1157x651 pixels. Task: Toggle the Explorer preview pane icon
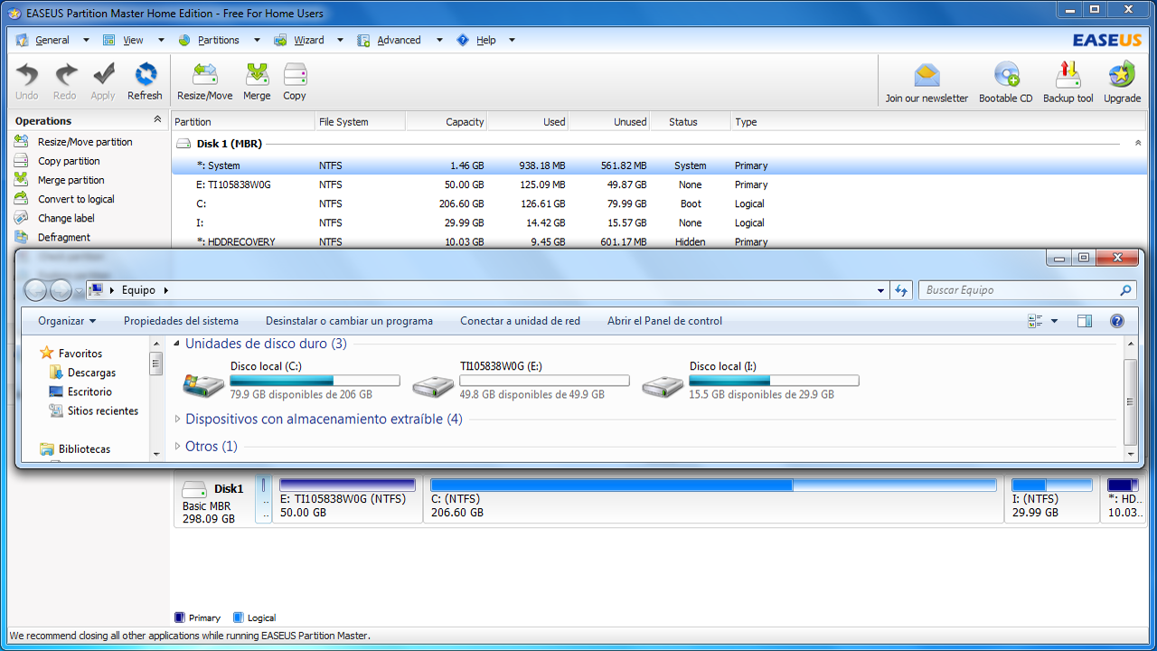1085,321
